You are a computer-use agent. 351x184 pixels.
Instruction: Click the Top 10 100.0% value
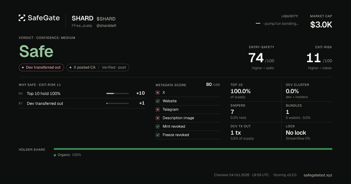tap(240, 91)
